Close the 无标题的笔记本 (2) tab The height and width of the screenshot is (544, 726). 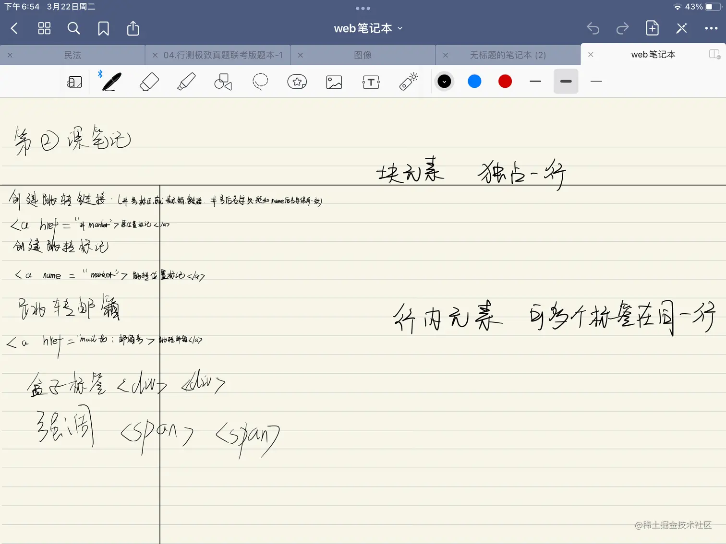click(x=446, y=55)
